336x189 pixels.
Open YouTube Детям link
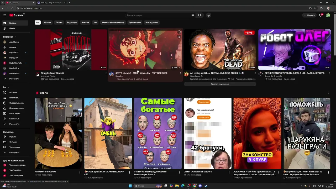click(15, 176)
